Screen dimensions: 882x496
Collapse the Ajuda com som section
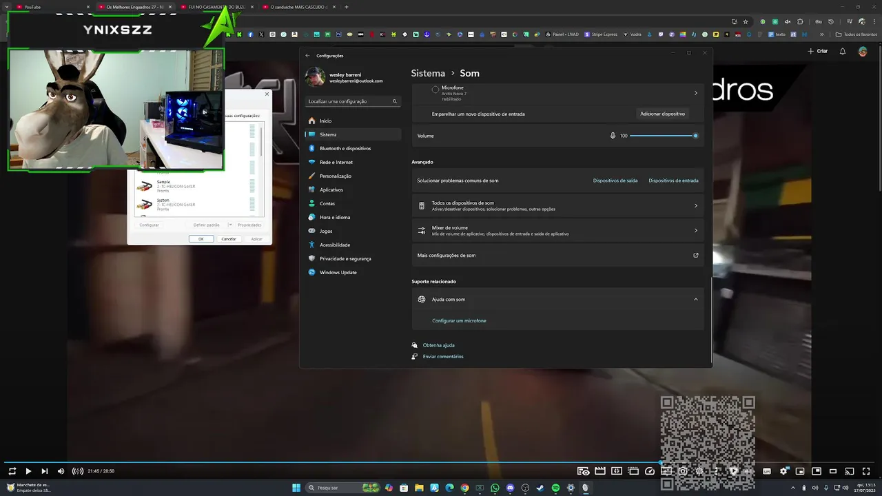click(x=695, y=300)
